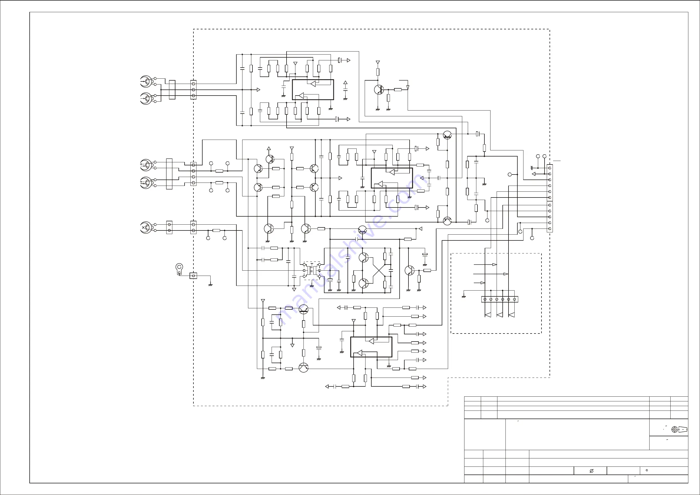Viewport: 700px width, 495px height.
Task: Click the first-angle projection symbol in the title block
Action: tap(679, 429)
